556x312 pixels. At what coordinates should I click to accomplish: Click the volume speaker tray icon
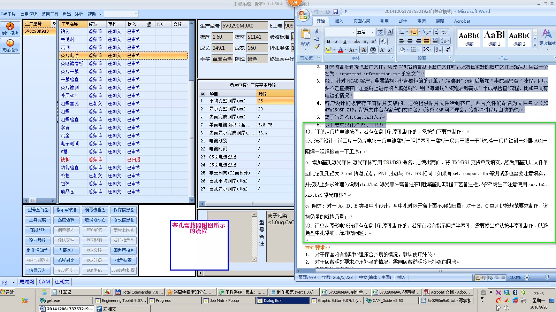click(507, 307)
